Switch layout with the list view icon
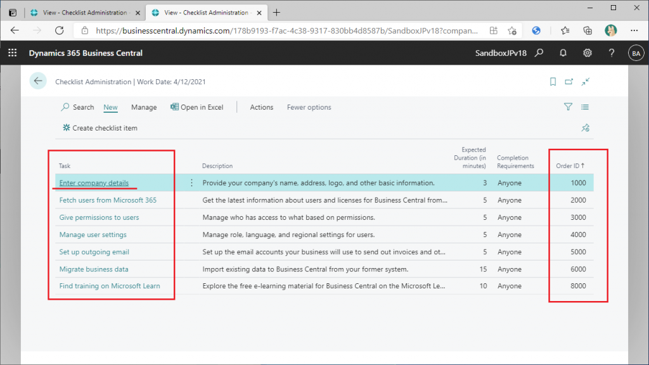The width and height of the screenshot is (649, 365). click(x=585, y=106)
